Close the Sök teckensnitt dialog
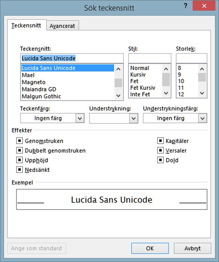 204,6
